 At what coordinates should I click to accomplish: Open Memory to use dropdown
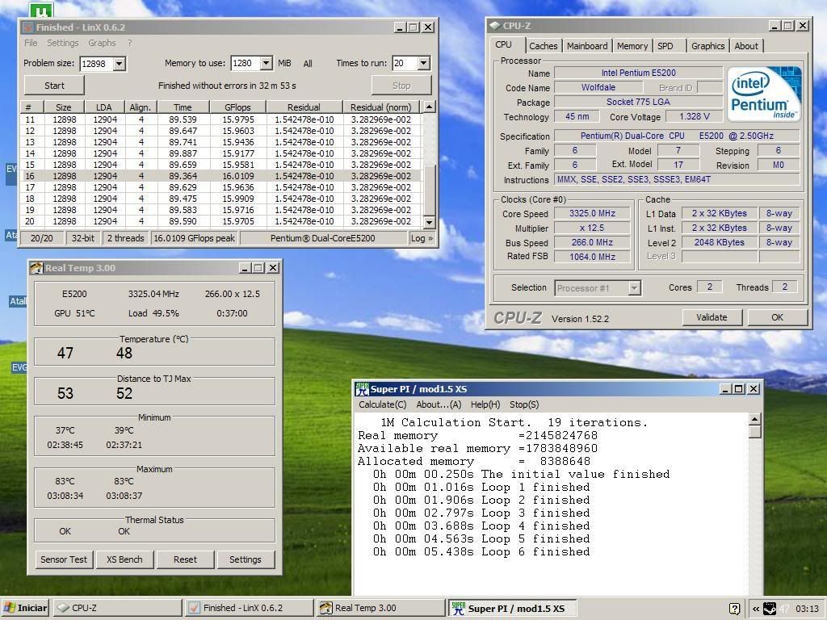tap(267, 63)
